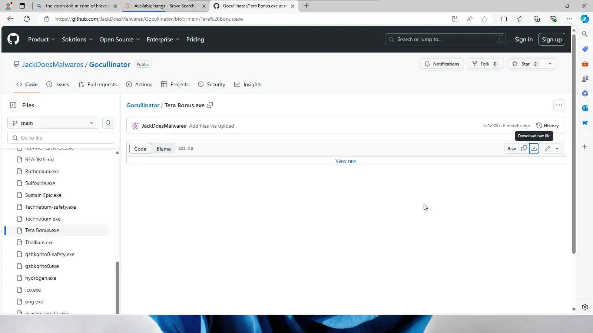This screenshot has height=333, width=593.
Task: Click the View raw link
Action: click(x=345, y=161)
